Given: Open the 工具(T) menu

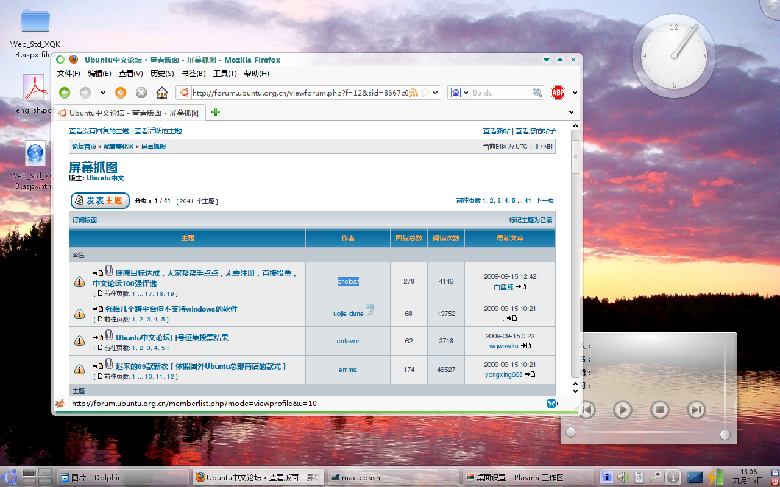Looking at the screenshot, I should click(x=225, y=74).
